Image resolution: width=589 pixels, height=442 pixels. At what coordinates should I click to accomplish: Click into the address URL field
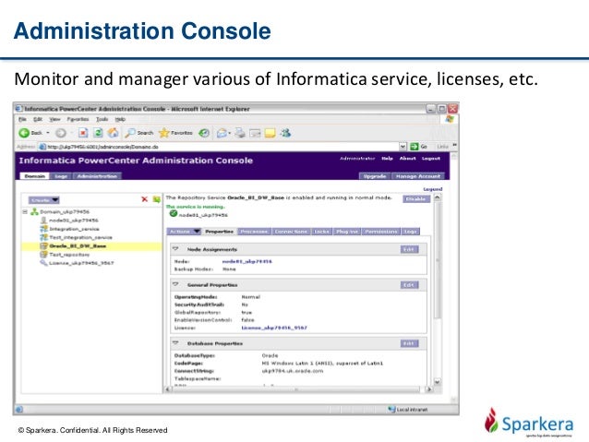click(219, 147)
